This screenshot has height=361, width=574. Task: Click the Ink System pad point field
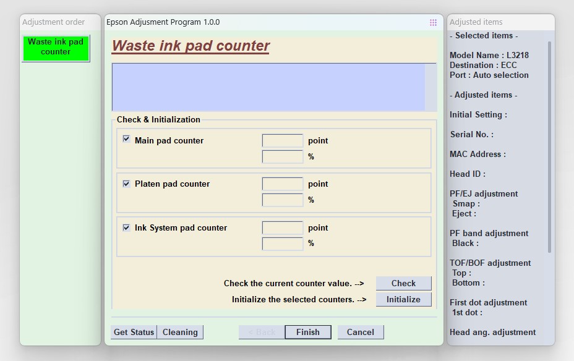click(x=283, y=228)
